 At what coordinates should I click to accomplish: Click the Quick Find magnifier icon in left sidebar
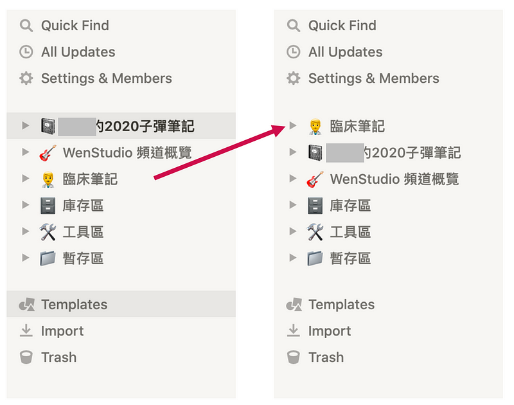pyautogui.click(x=26, y=26)
